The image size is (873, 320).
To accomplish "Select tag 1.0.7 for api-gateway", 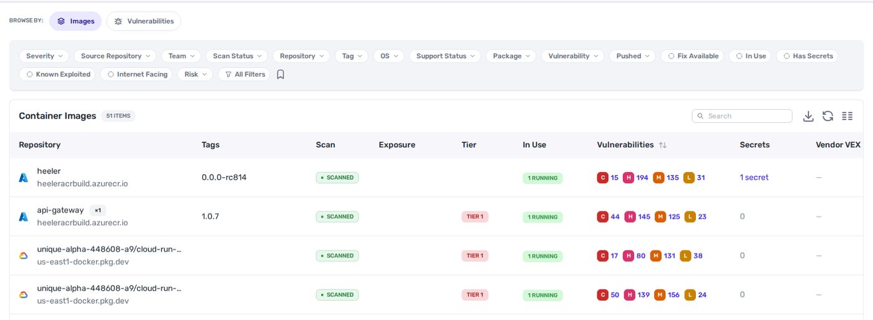I will click(x=210, y=216).
